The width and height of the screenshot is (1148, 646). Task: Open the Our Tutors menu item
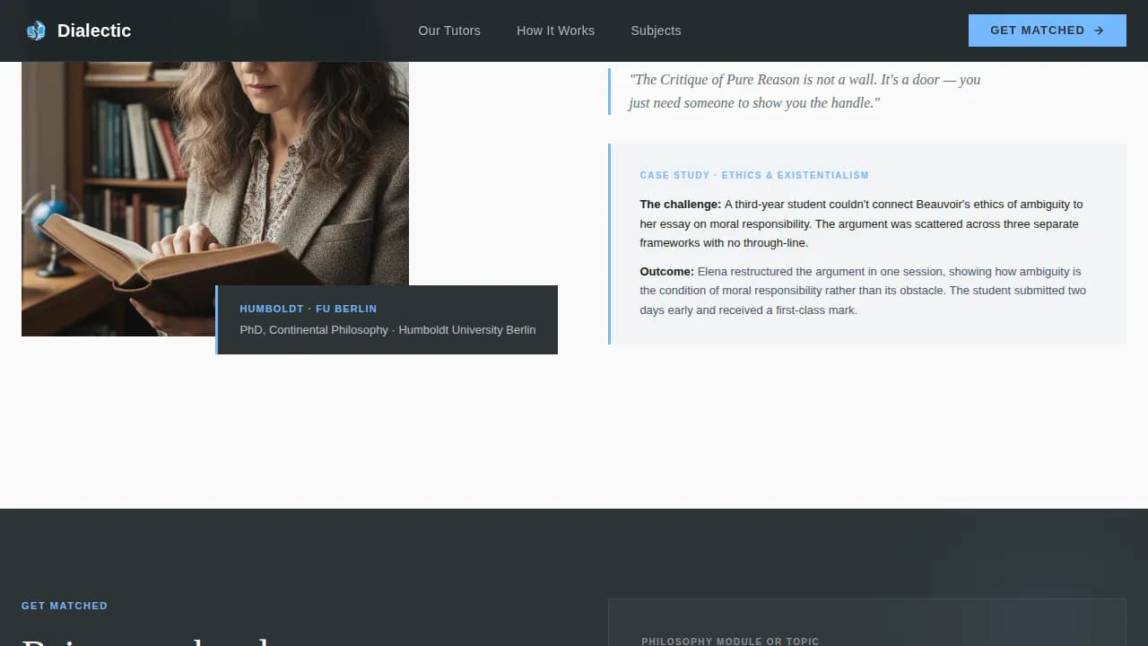449,31
